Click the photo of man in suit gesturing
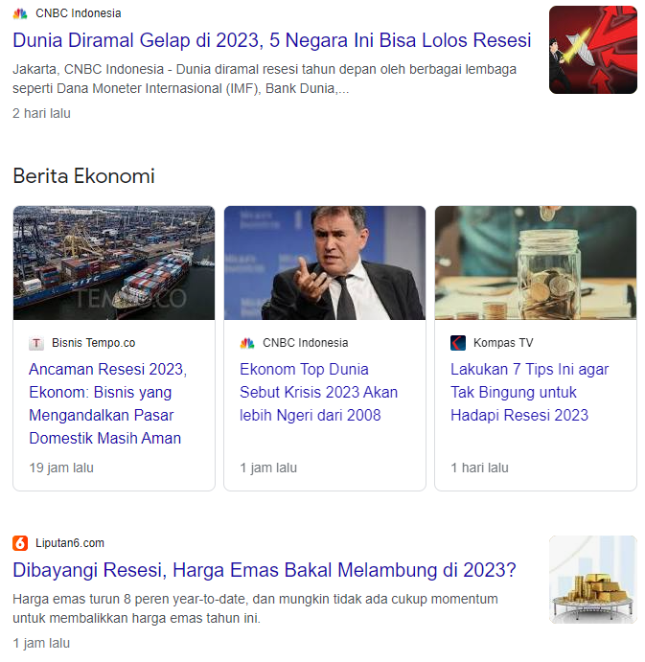Viewport: 645px width, 662px height. (x=324, y=263)
